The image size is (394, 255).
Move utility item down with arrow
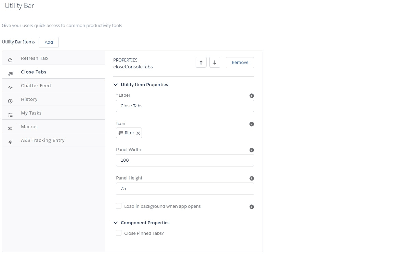click(x=215, y=63)
